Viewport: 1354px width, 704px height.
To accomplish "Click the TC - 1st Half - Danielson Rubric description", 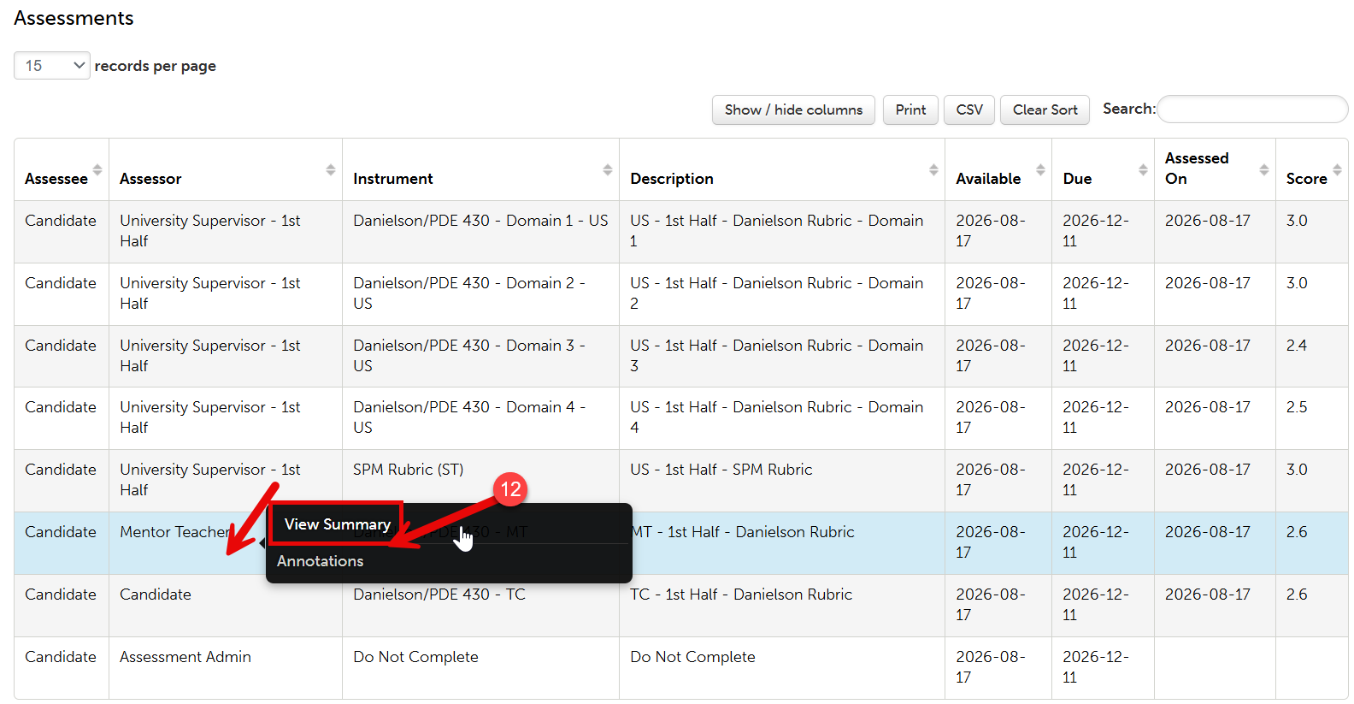I will [x=741, y=595].
